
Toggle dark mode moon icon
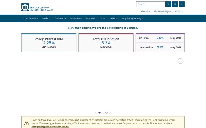pos(182,4)
